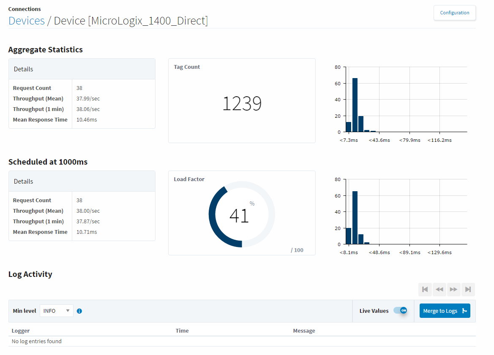Click the fast-forward log page icon
The image size is (494, 355).
click(453, 290)
